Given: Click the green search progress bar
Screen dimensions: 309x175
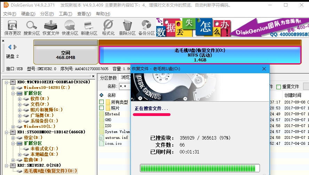Looking at the screenshot, I should (x=200, y=168).
